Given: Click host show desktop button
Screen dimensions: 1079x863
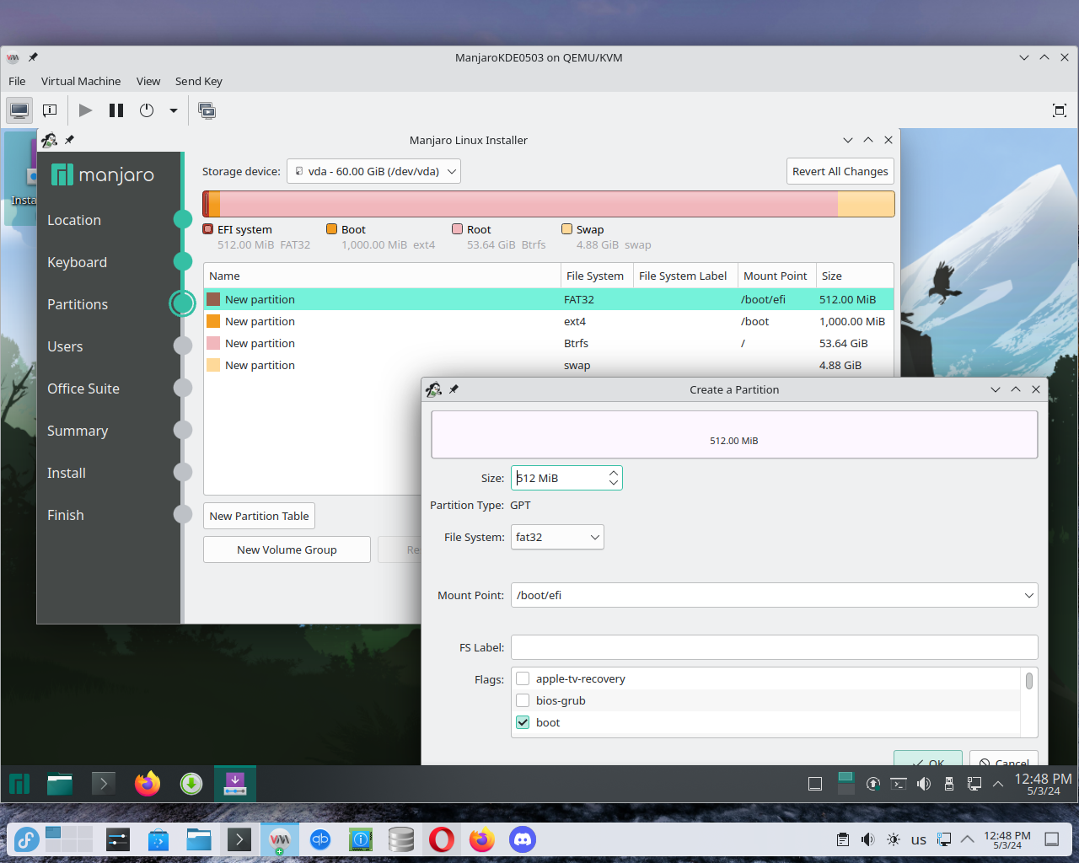Looking at the screenshot, I should [x=1052, y=839].
